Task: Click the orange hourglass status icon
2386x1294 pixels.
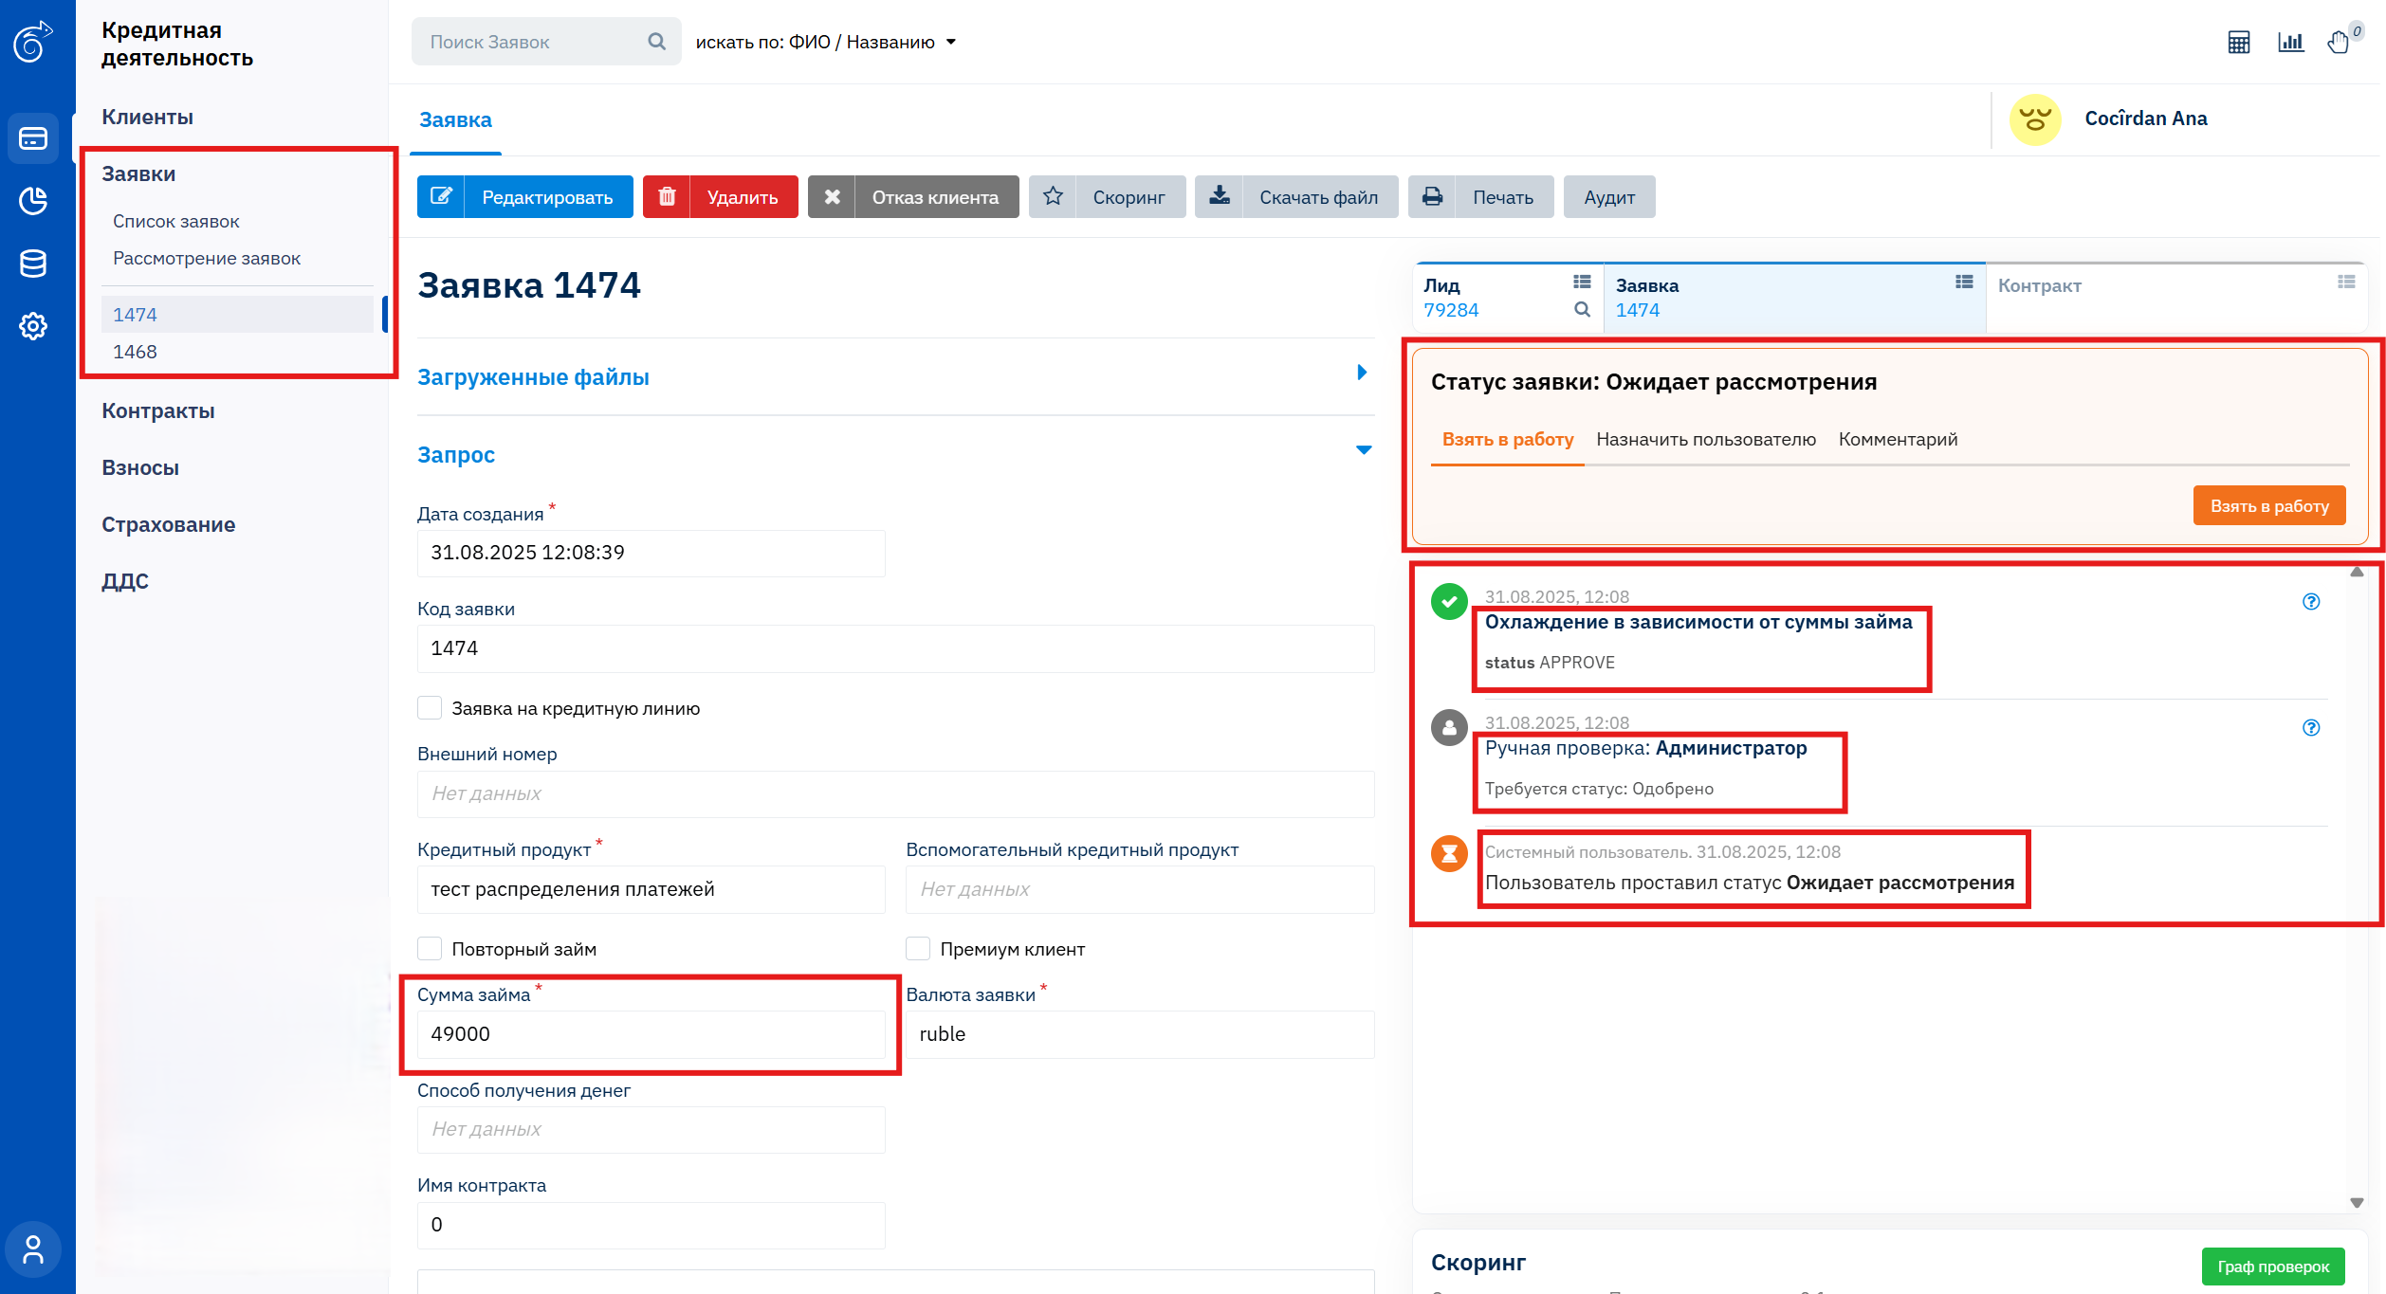Action: [1449, 853]
